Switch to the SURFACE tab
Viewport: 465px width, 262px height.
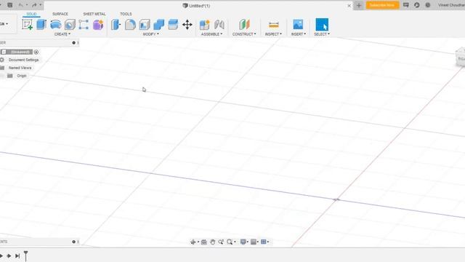[x=60, y=14]
